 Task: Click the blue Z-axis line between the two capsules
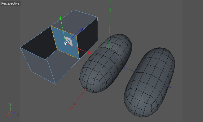129,69
